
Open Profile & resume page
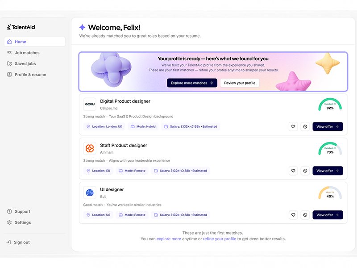[30, 75]
